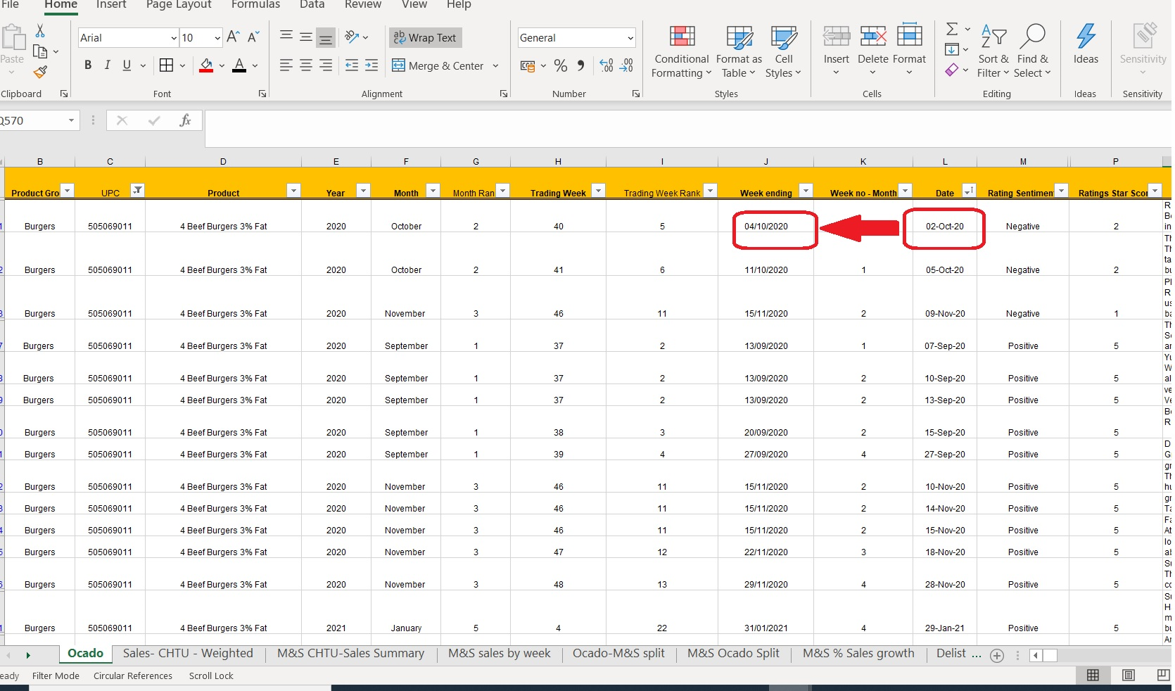Open the Arial font name dropdown
The image size is (1175, 691).
pyautogui.click(x=174, y=38)
